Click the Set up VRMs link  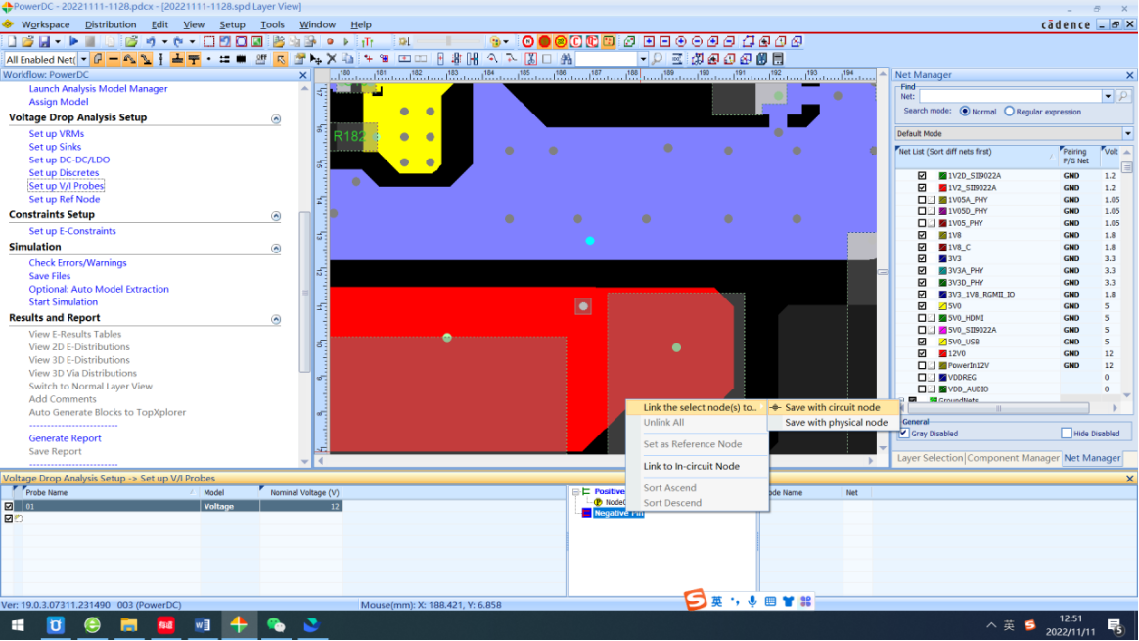[x=56, y=134]
